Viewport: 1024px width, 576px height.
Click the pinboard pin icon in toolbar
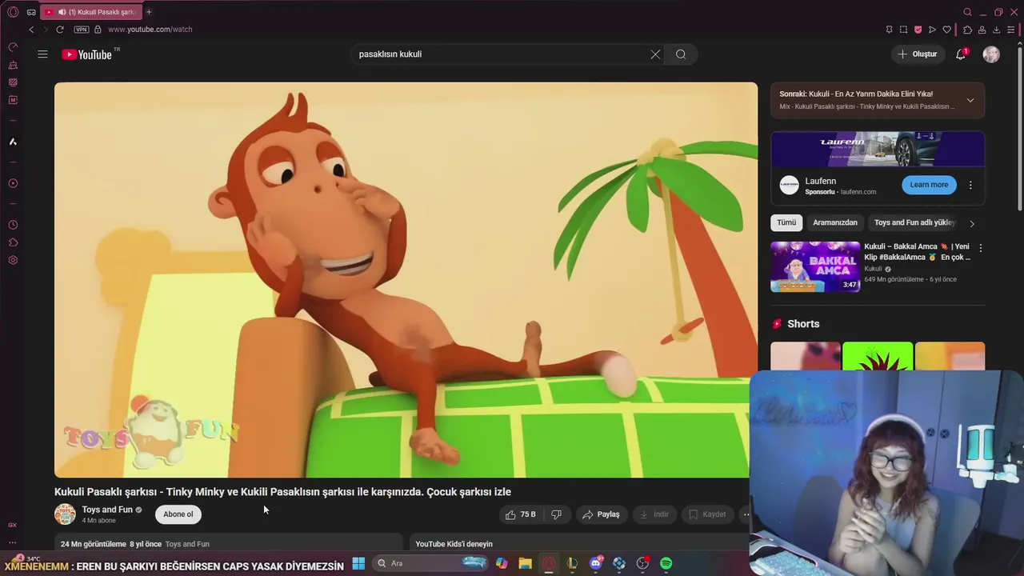tap(889, 30)
